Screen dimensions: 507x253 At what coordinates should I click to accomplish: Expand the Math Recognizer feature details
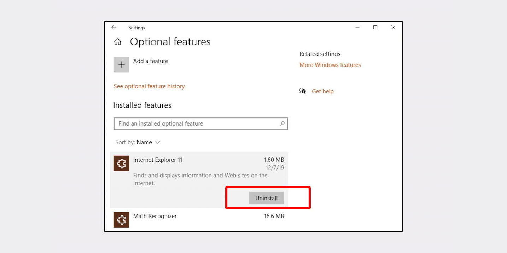tap(155, 216)
